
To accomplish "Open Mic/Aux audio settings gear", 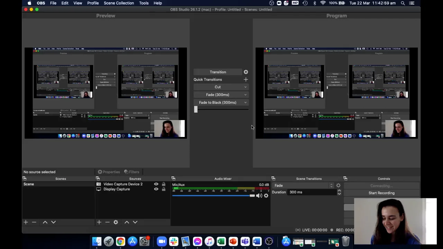I will click(x=266, y=196).
